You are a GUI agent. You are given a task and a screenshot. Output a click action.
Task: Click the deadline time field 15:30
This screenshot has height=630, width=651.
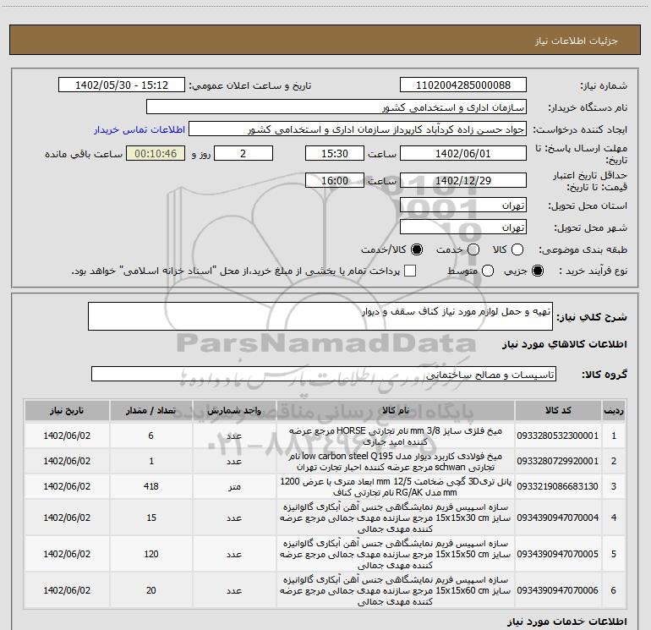[x=335, y=153]
